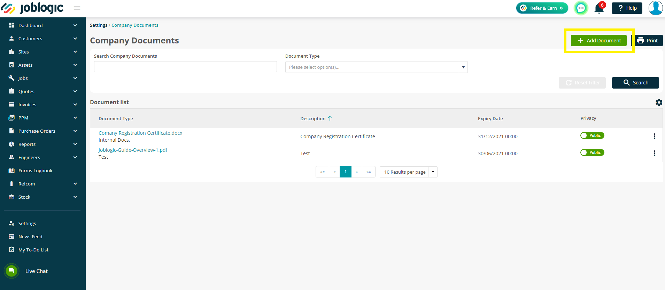
Task: Click the Jobs wrench icon
Action: coord(11,78)
